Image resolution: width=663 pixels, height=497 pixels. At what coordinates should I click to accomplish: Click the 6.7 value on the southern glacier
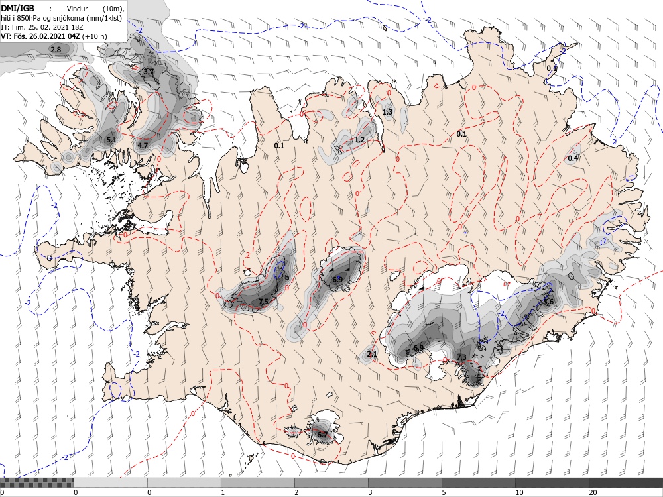pyautogui.click(x=322, y=435)
